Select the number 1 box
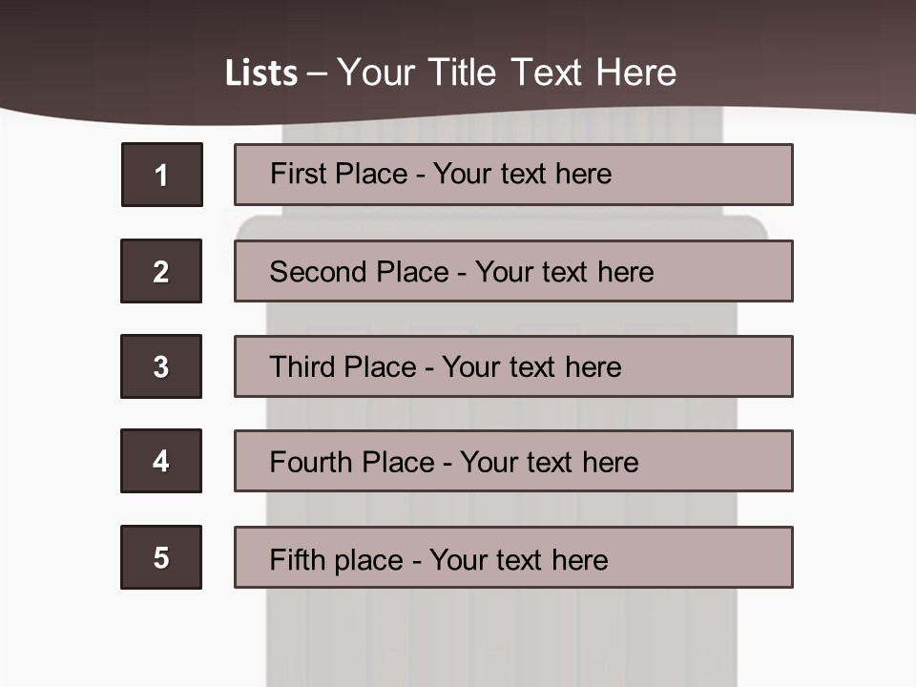The height and width of the screenshot is (687, 916). point(161,175)
